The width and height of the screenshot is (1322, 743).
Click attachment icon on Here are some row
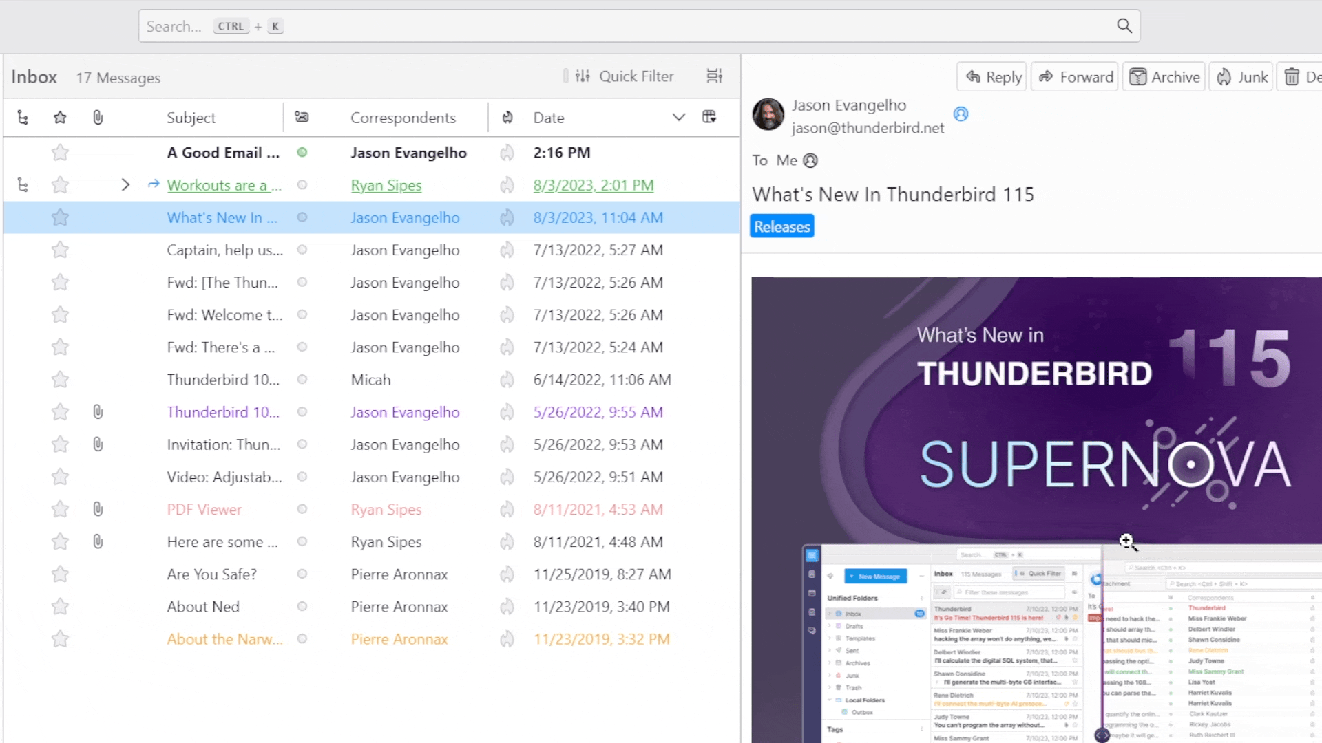(98, 542)
